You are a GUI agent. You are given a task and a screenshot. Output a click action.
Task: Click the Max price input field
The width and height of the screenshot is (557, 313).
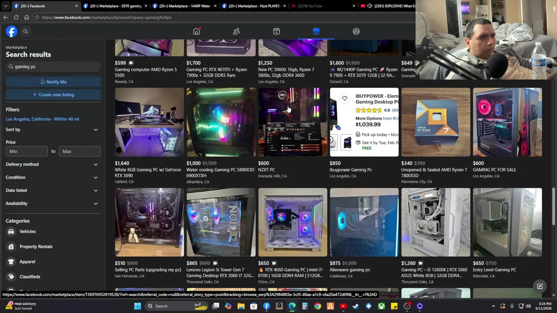click(80, 151)
